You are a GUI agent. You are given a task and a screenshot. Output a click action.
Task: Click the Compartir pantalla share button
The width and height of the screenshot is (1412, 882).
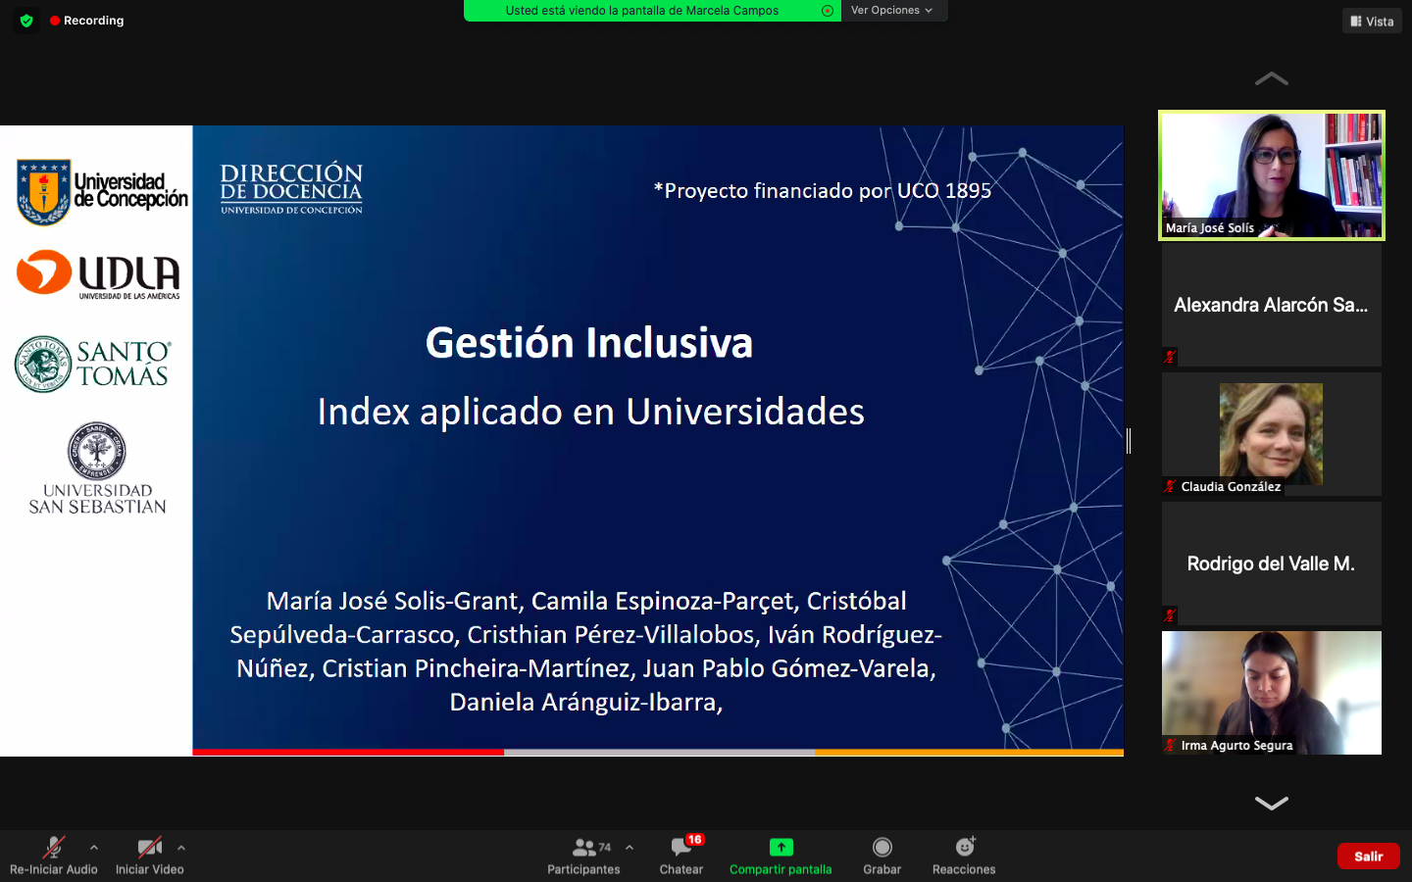pyautogui.click(x=781, y=856)
